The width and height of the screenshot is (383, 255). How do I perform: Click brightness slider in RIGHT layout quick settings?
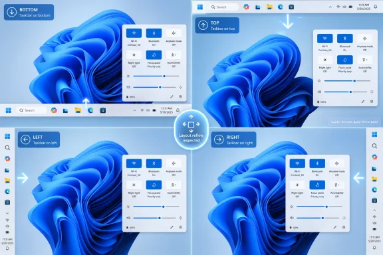point(319,207)
